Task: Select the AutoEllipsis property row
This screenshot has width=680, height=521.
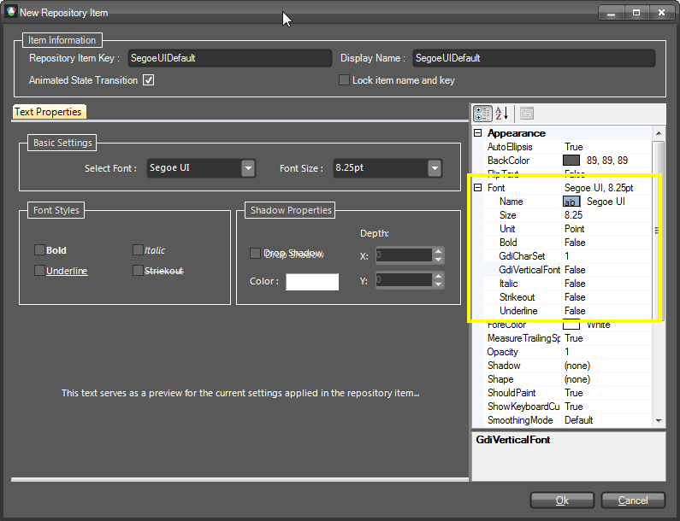Action: (567, 147)
